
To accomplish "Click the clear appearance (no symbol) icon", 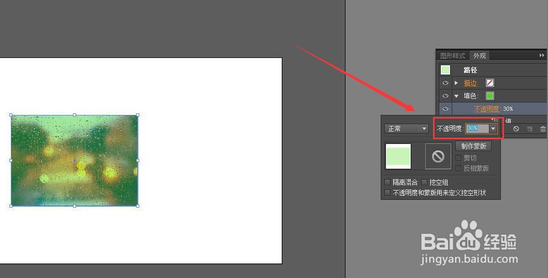I will click(x=516, y=129).
